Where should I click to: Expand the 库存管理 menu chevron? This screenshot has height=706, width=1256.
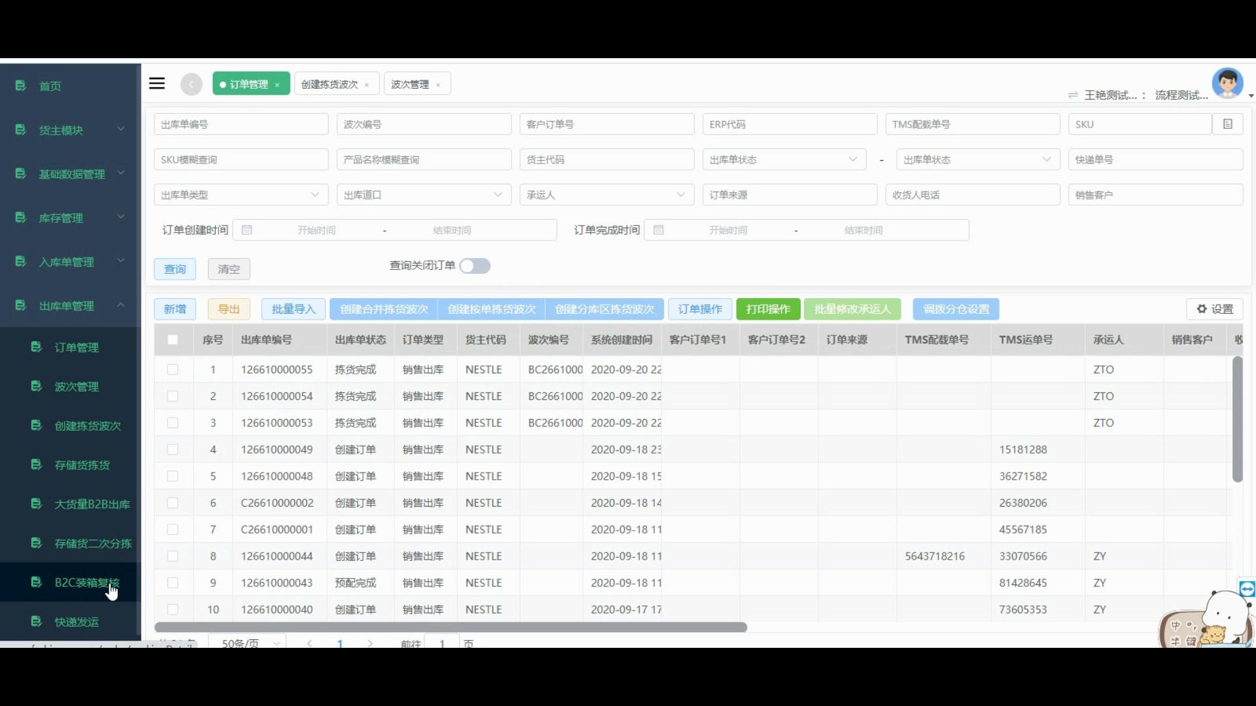(121, 216)
